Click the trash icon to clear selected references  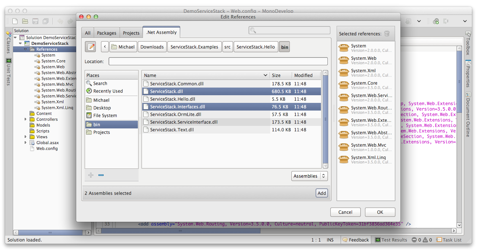(387, 33)
